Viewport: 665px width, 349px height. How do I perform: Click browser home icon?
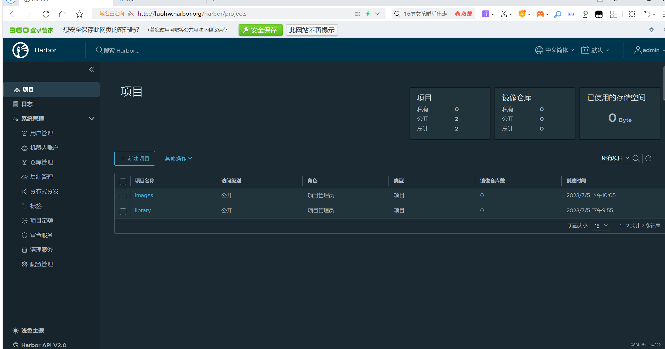(62, 14)
